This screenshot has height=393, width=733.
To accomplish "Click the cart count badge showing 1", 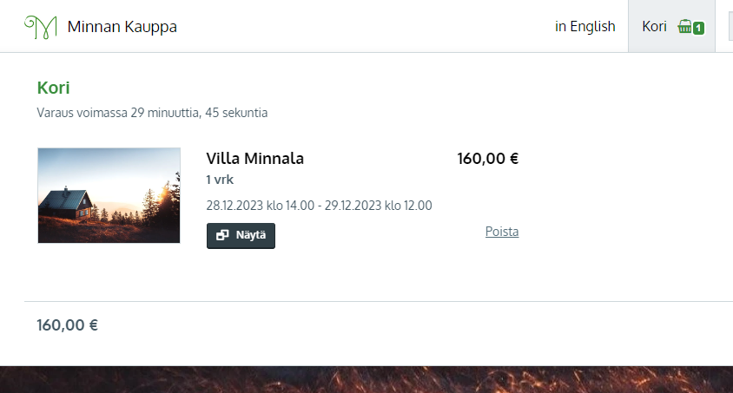I will (698, 29).
